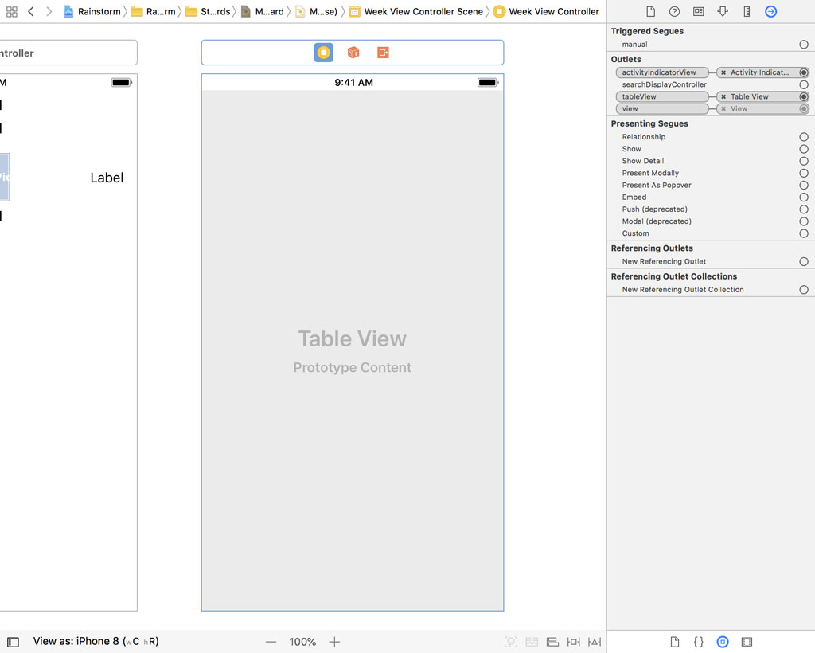Click the Show Detail segue connection circle
This screenshot has height=653, width=815.
(803, 161)
